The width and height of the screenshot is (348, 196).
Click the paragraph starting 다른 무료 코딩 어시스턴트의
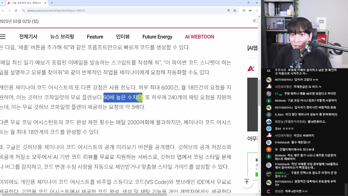pos(115,127)
